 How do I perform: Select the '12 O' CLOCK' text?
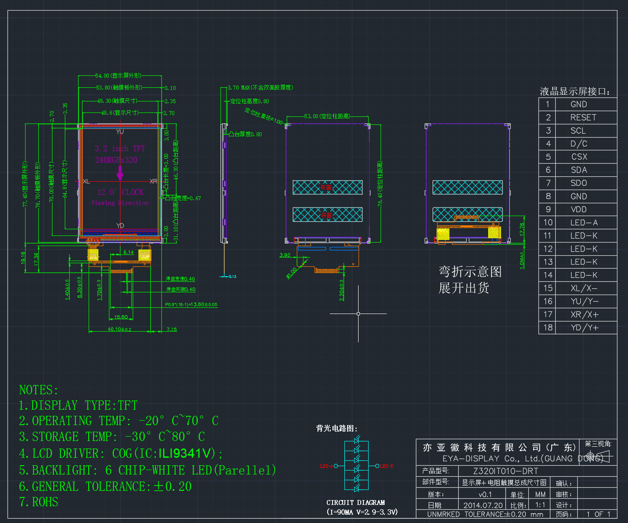click(x=120, y=192)
